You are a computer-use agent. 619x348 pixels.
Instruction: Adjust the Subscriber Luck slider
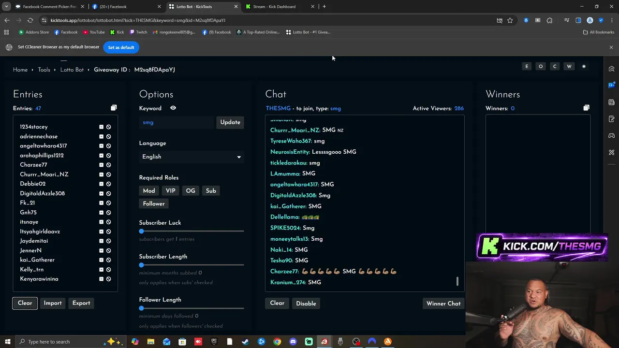(192, 232)
